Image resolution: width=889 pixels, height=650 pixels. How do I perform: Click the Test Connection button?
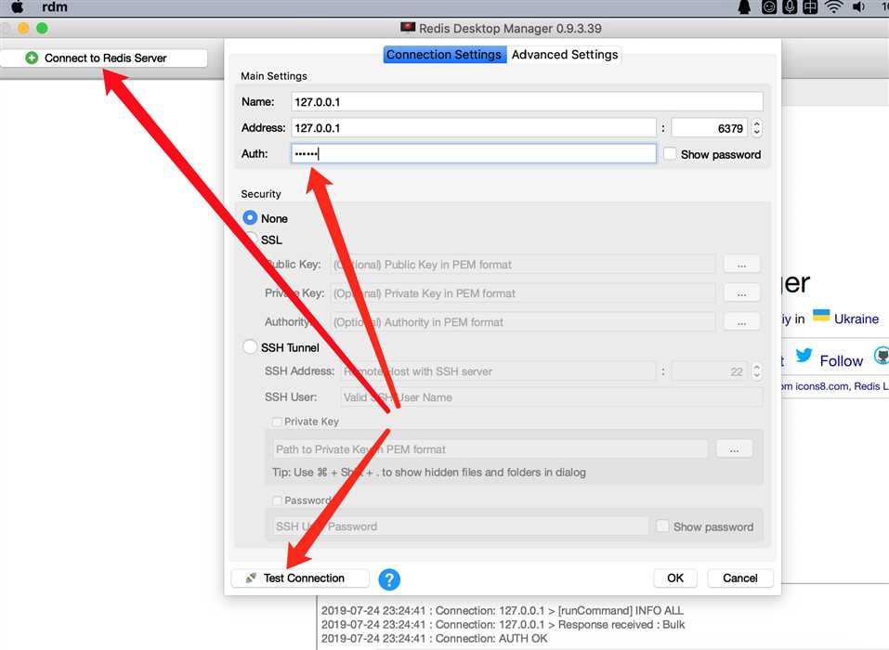coord(300,578)
